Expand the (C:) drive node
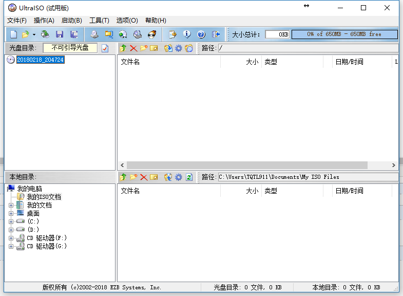This screenshot has height=296, width=403. coord(11,221)
